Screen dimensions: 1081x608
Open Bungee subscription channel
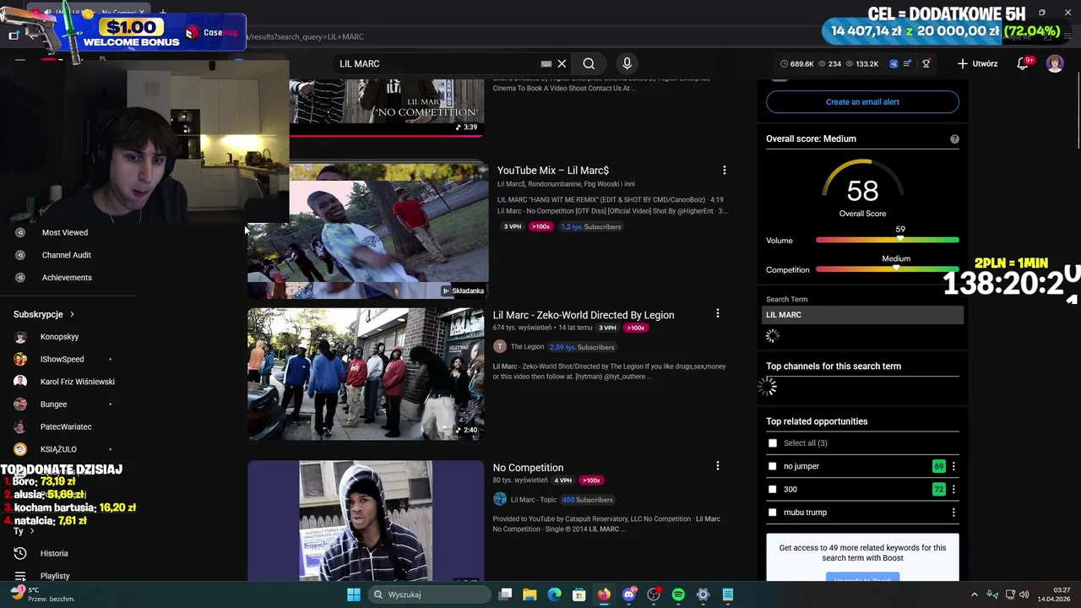point(53,404)
